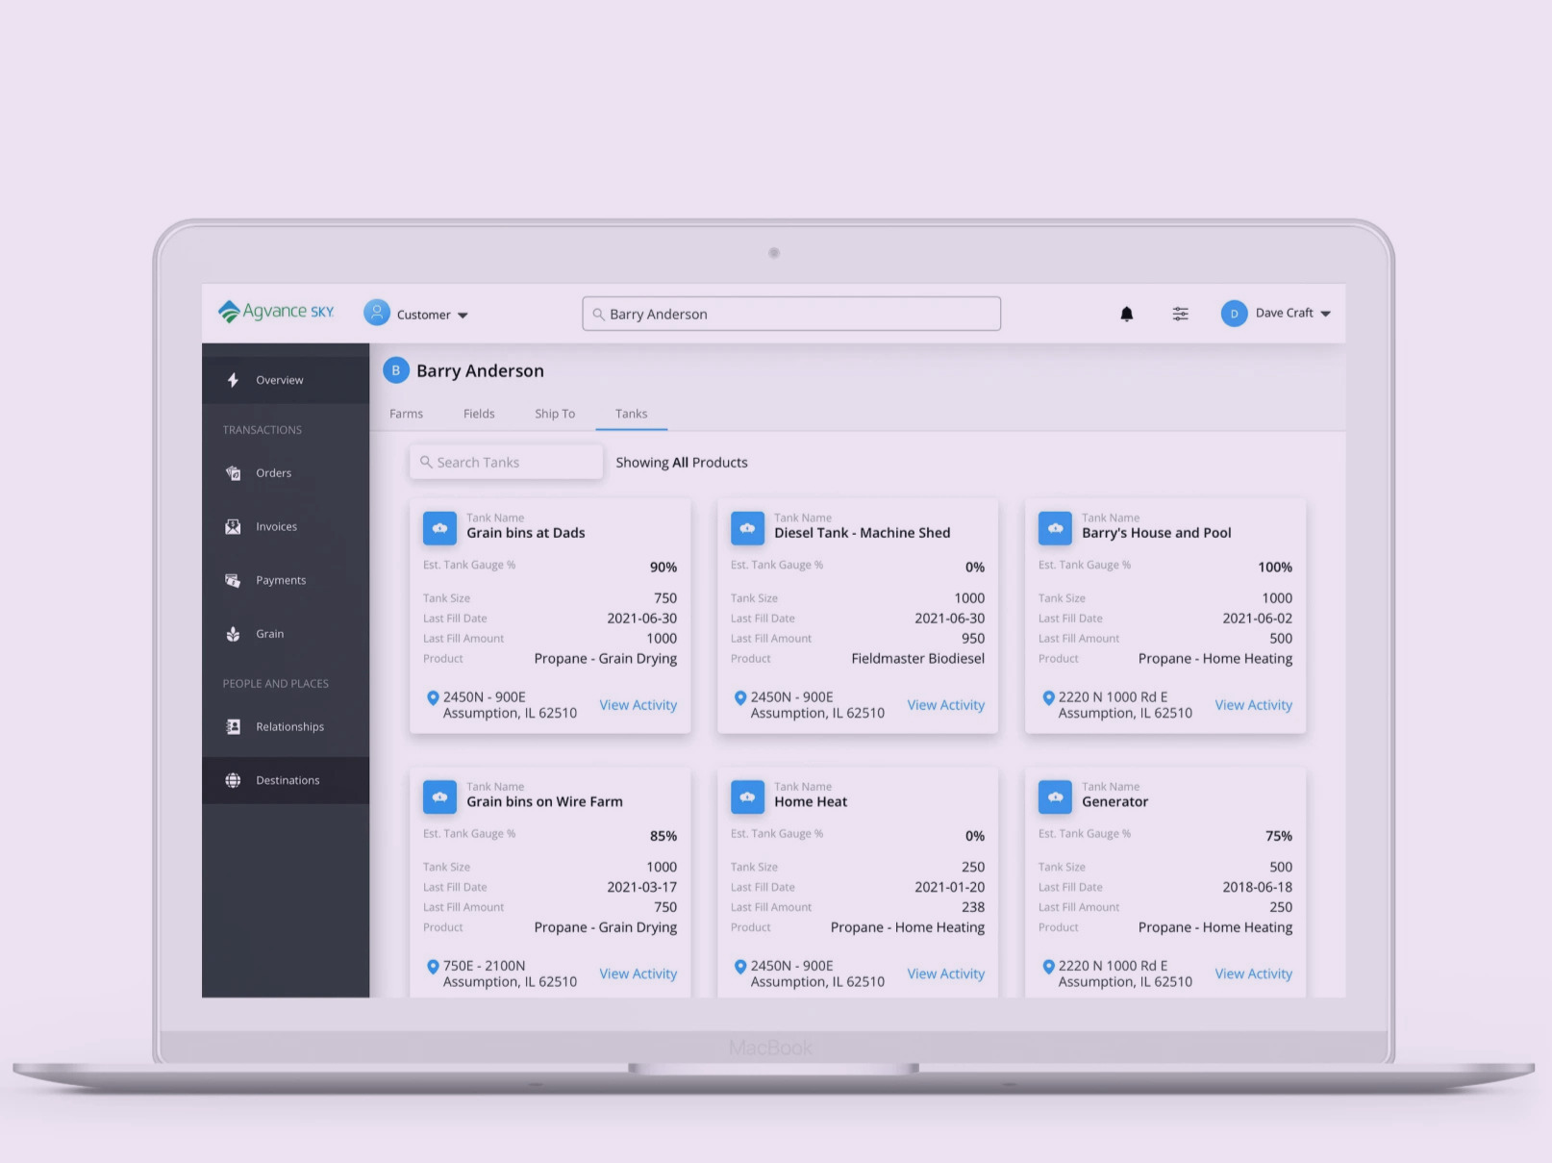Click the Destinations globe icon

(233, 780)
